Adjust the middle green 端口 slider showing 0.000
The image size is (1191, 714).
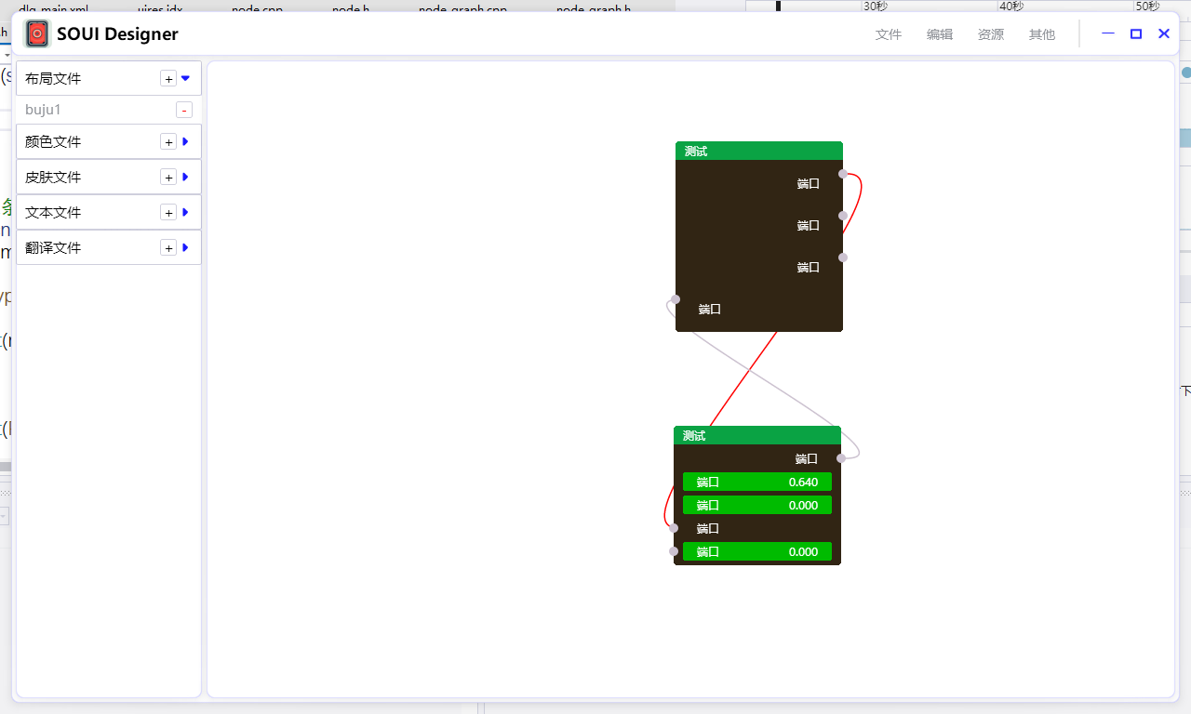coord(757,505)
